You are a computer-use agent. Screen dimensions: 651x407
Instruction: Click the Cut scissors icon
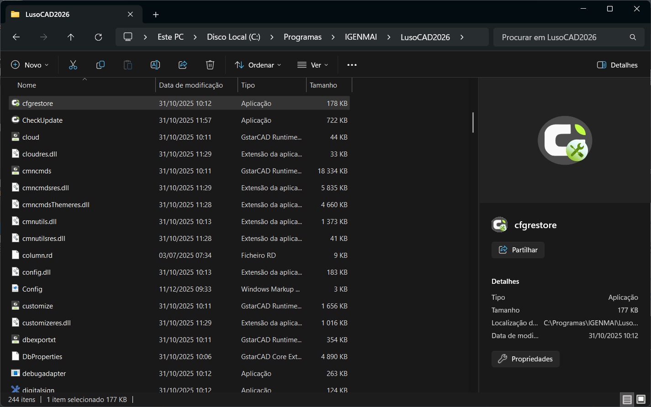73,65
